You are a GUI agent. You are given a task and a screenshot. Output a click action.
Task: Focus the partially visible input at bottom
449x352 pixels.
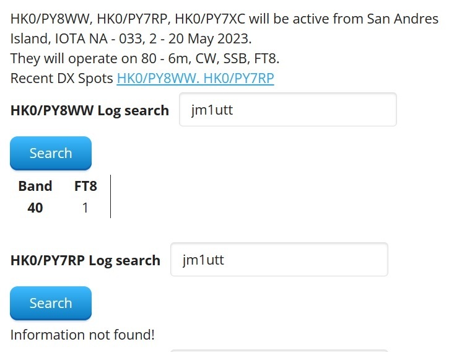[x=279, y=350]
